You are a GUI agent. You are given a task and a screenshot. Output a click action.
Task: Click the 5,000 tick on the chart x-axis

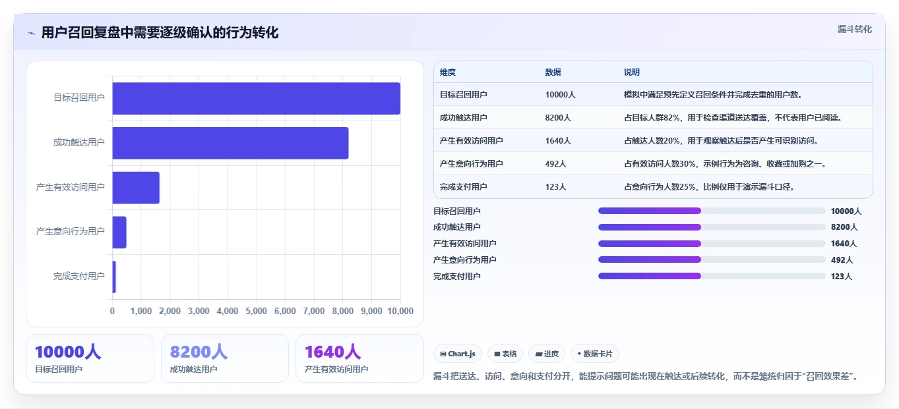point(257,312)
